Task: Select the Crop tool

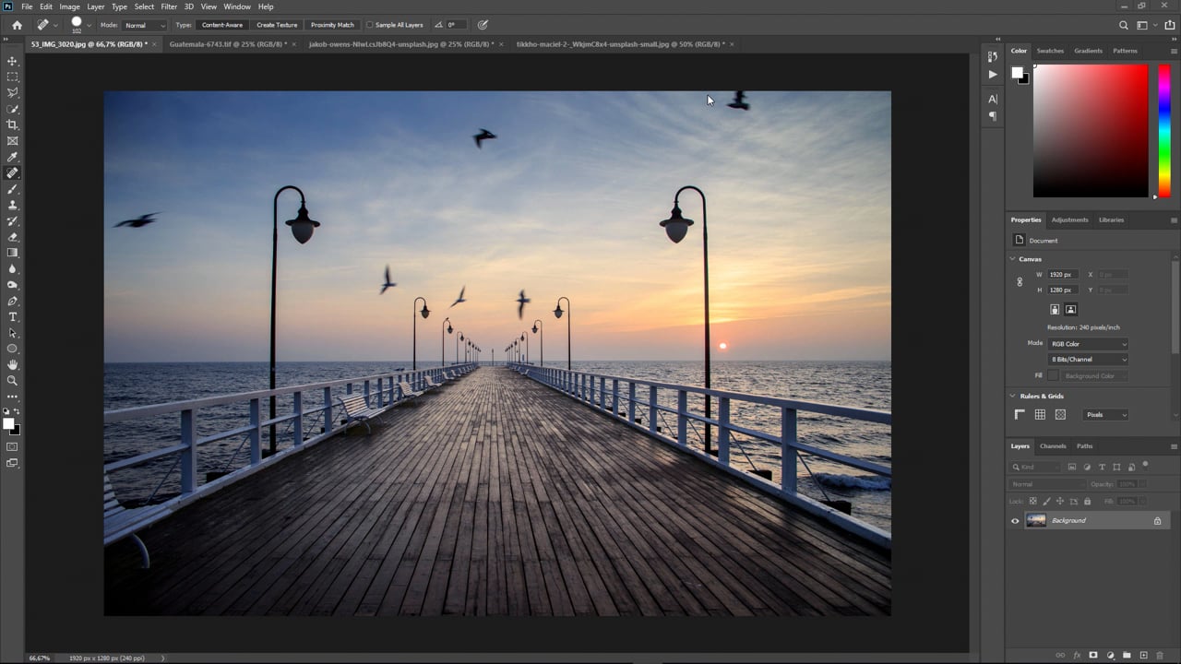Action: point(12,125)
